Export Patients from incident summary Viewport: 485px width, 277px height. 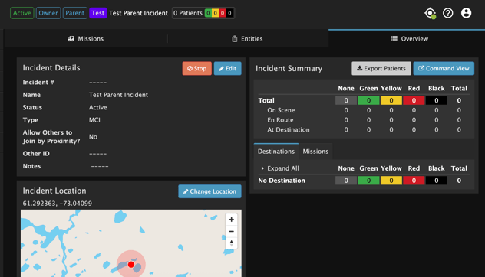[x=381, y=68]
